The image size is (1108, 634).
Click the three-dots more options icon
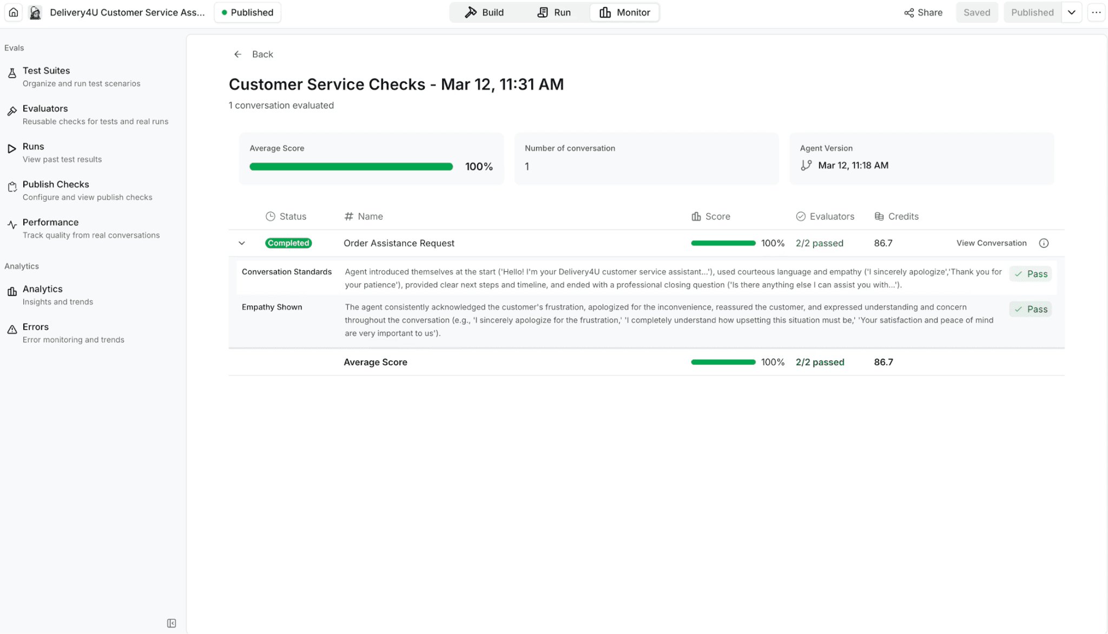[x=1096, y=12]
